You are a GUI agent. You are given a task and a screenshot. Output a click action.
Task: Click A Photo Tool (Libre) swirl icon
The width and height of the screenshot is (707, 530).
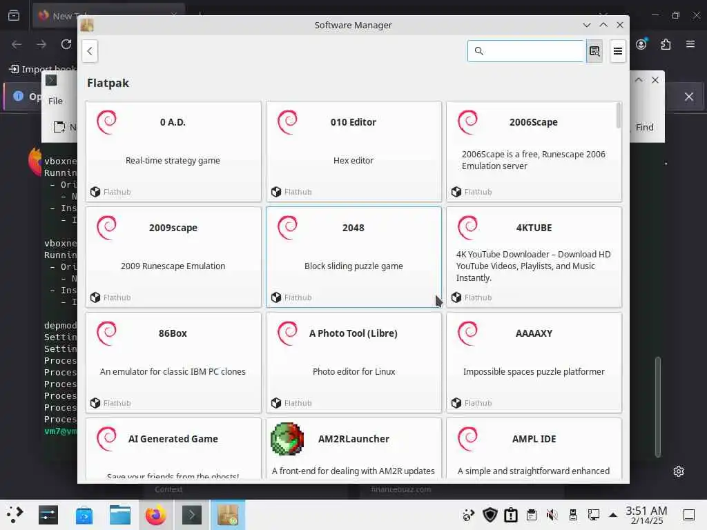click(x=287, y=333)
